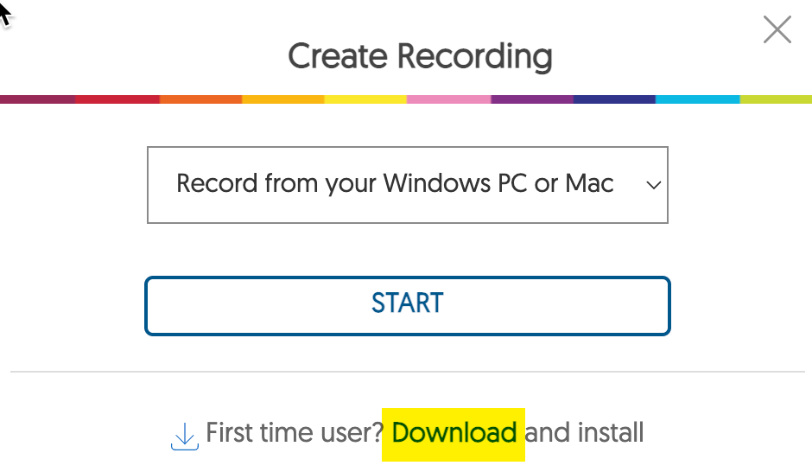
Task: Click the "and install" text
Action: point(585,432)
